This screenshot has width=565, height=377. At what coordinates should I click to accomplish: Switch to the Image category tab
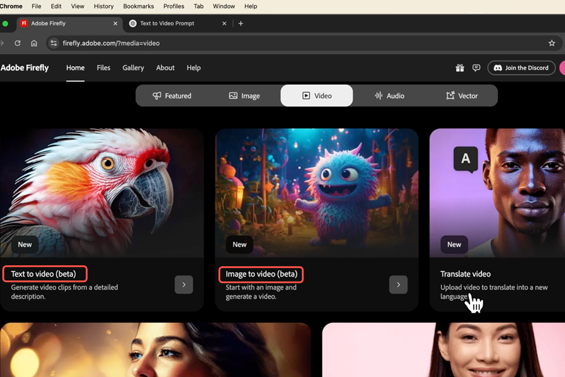[x=244, y=96]
